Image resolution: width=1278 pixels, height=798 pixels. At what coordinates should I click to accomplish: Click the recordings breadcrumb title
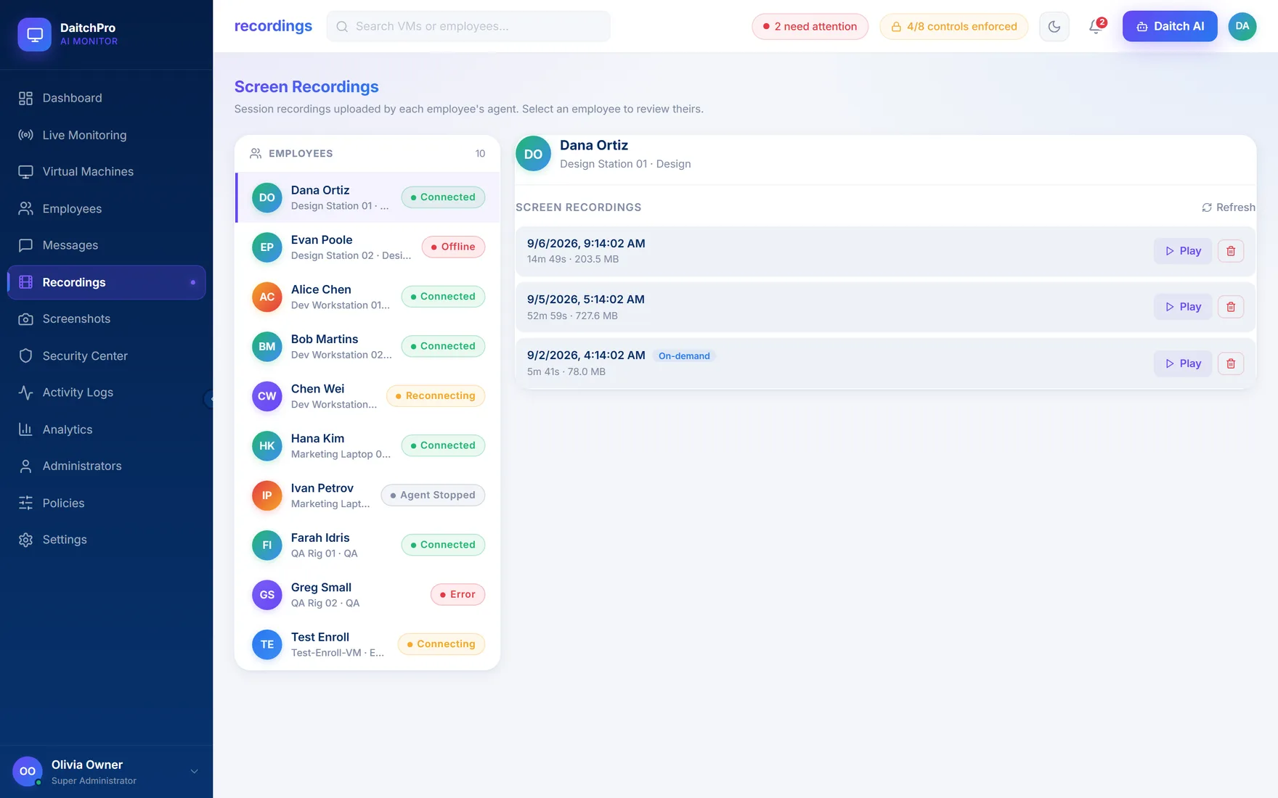point(273,26)
